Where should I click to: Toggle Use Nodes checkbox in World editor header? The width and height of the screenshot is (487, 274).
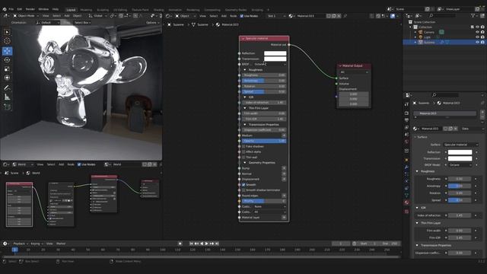tap(79, 164)
